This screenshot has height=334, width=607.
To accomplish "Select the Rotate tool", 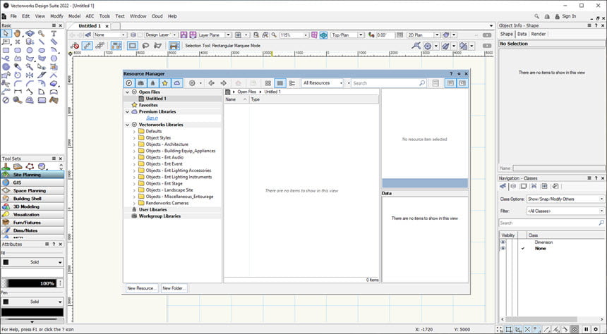I will click(x=18, y=75).
